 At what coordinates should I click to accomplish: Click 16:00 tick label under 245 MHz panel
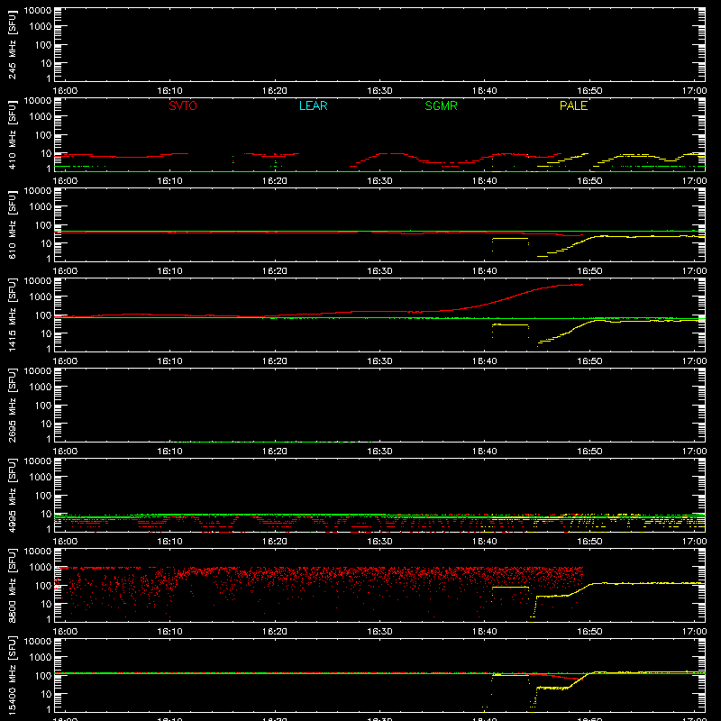pyautogui.click(x=65, y=91)
